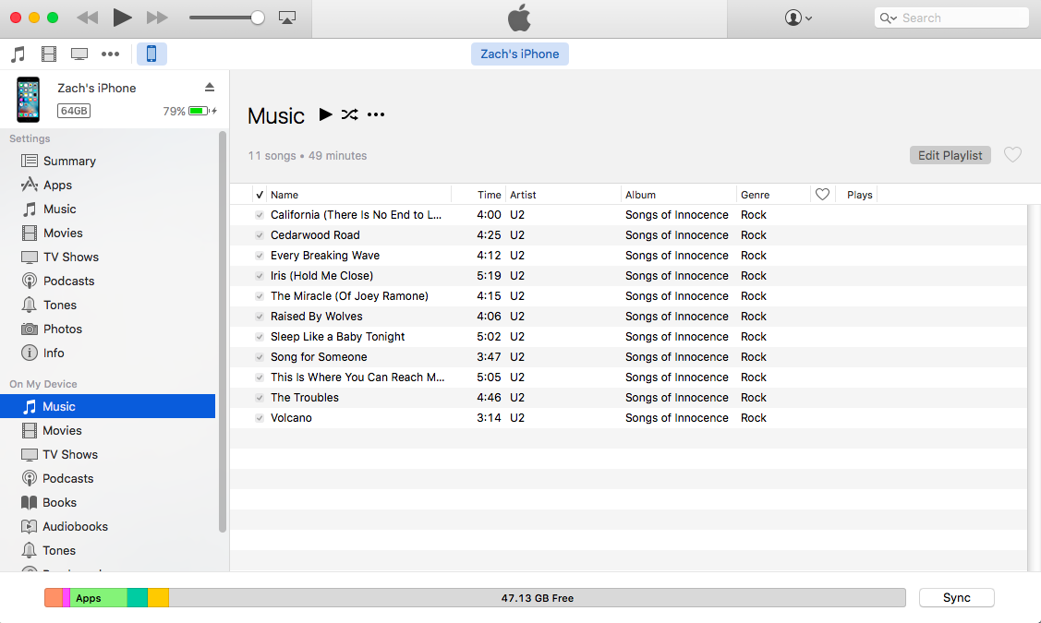1041x623 pixels.
Task: Select This Is Where You Can Reach M... song
Action: [628, 377]
